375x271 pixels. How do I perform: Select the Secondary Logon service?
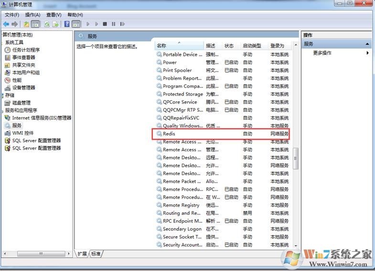click(223, 229)
